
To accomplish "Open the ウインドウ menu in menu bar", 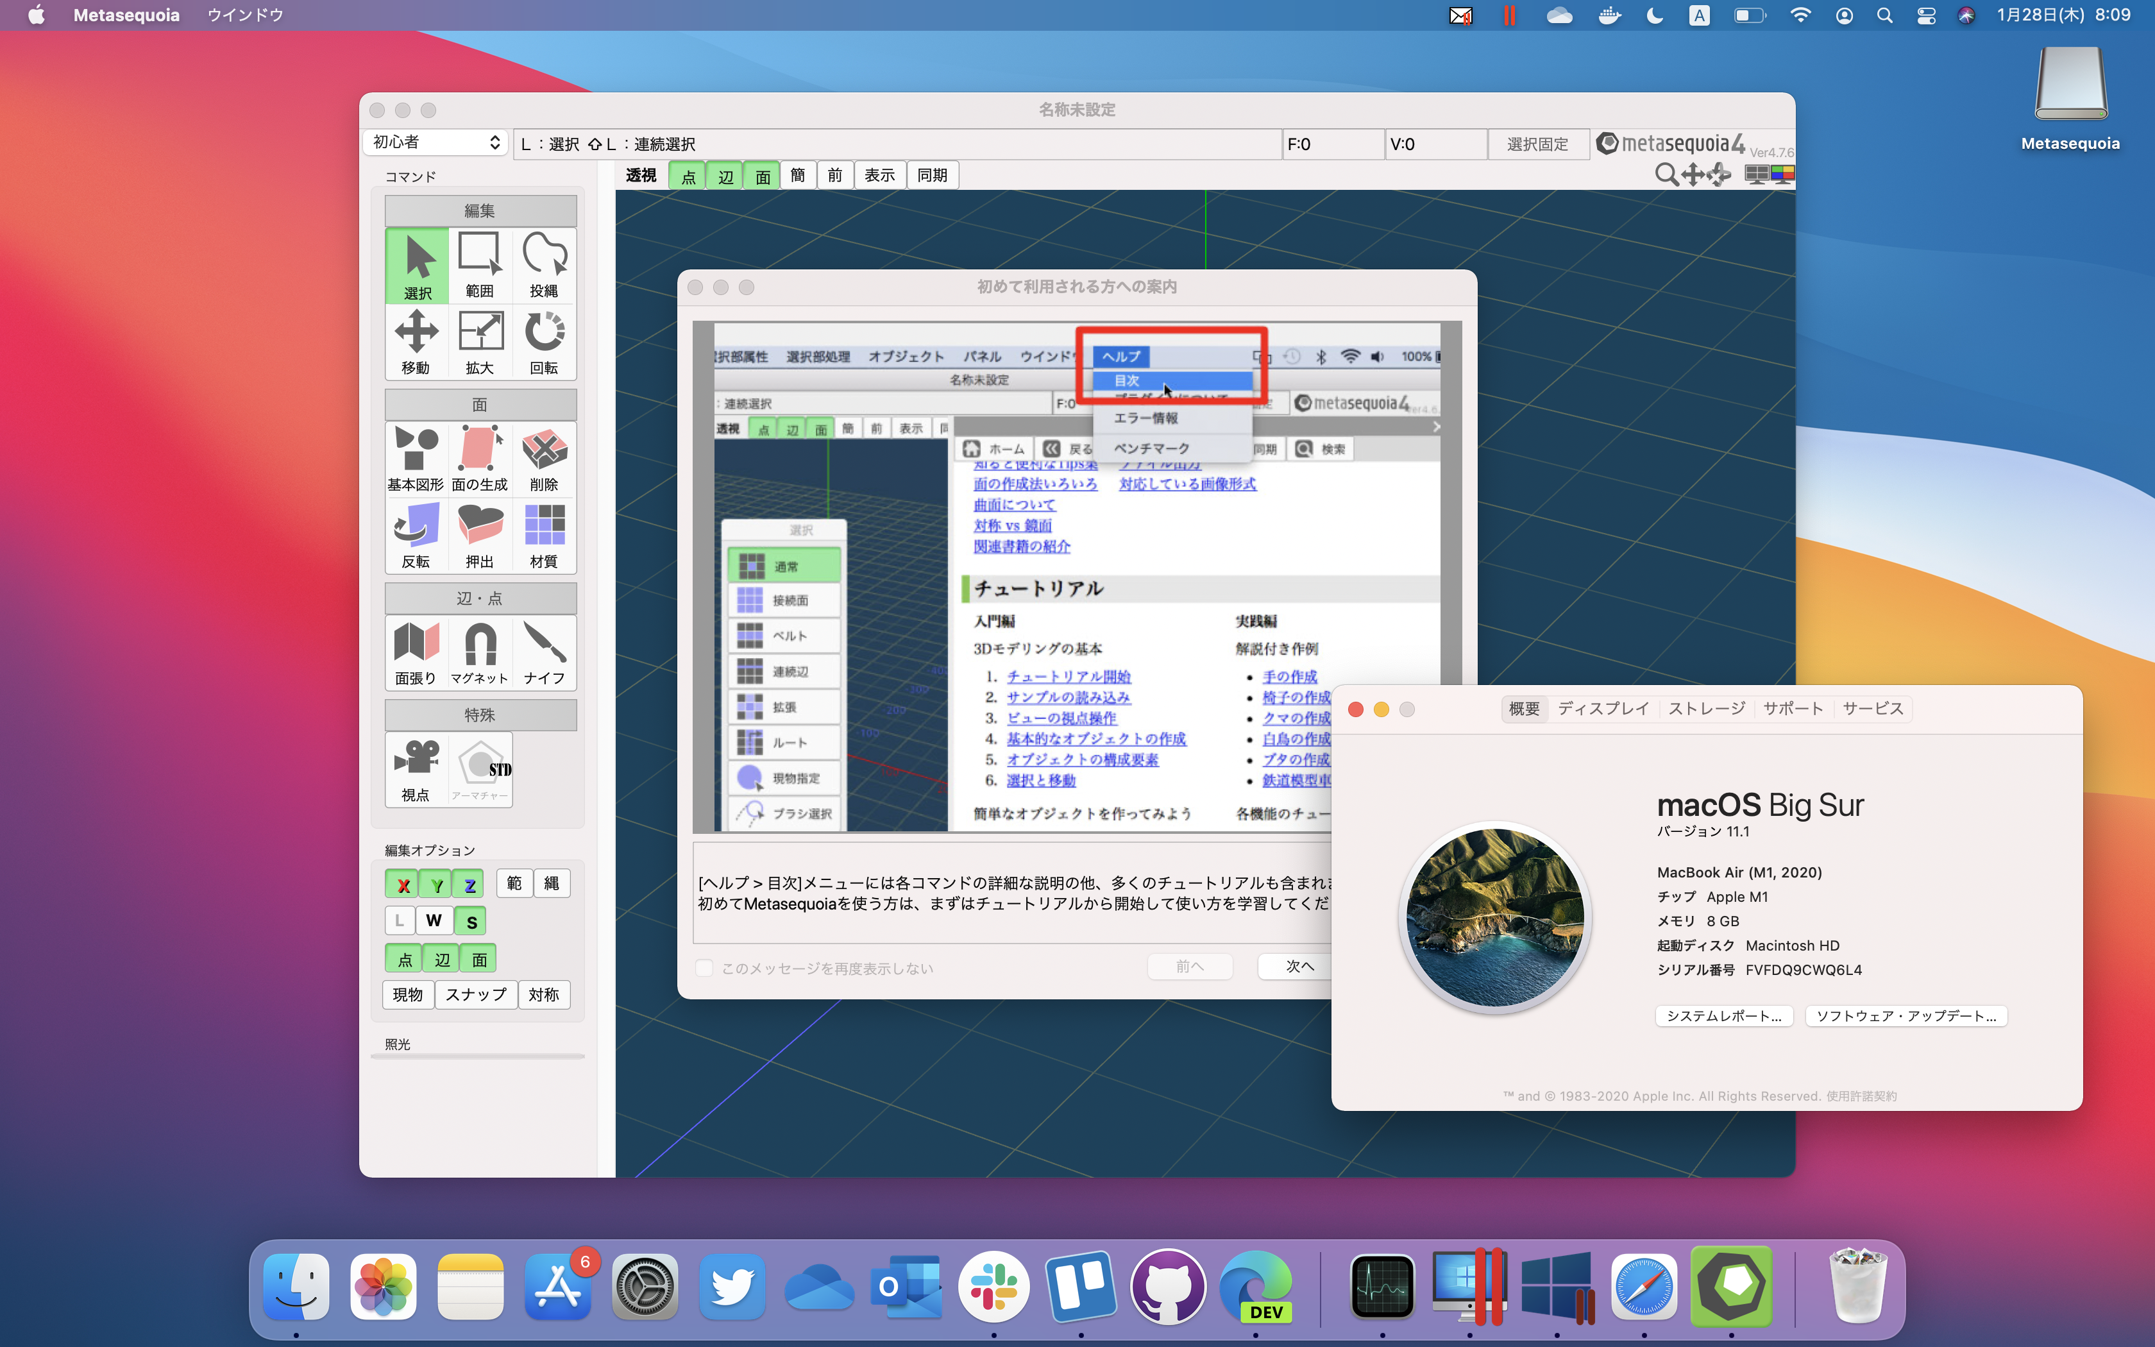I will [245, 15].
